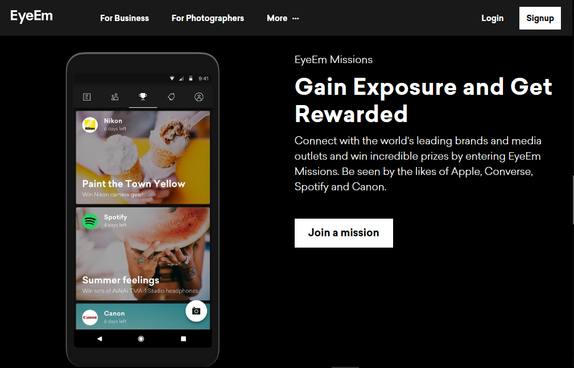The image size is (574, 368).
Task: Open the profile icon in phone nav
Action: pyautogui.click(x=199, y=97)
